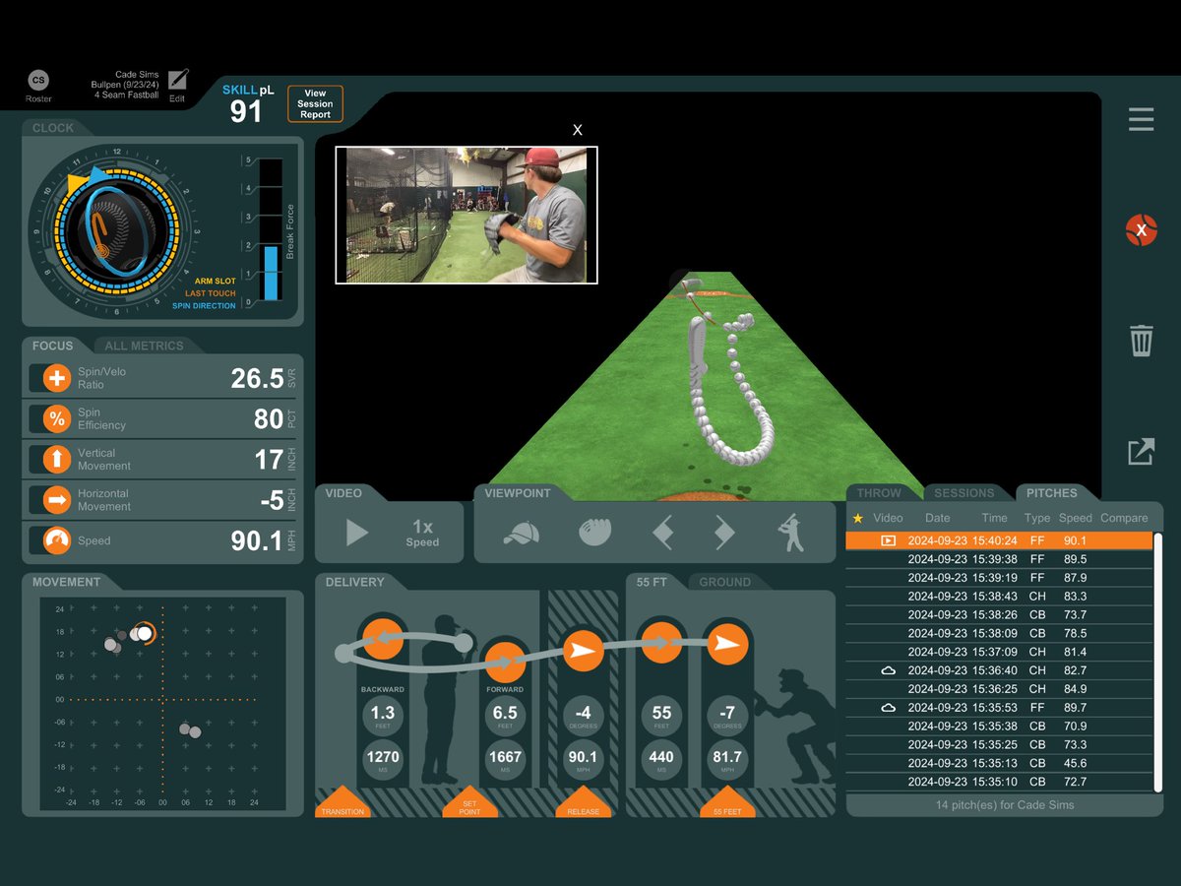
Task: Click the Spin Efficiency percent icon
Action: 57,418
